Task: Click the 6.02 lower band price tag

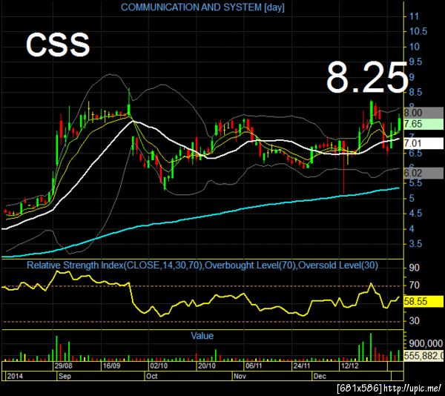Action: click(423, 173)
